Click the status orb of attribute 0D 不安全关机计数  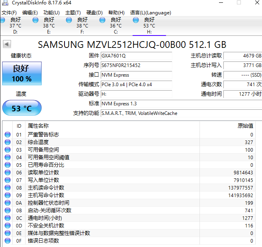[8, 225]
